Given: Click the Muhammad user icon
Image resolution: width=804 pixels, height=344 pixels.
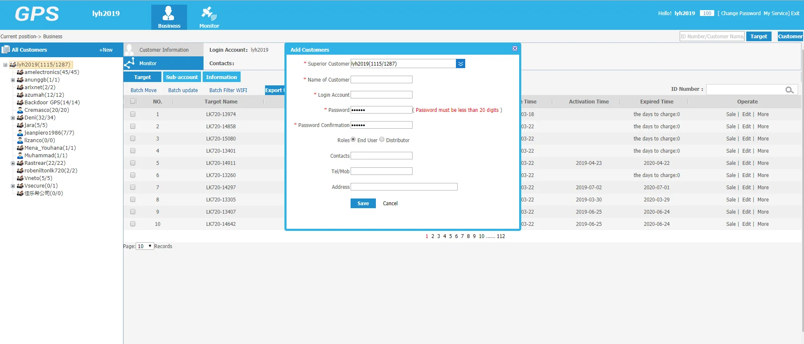Looking at the screenshot, I should (x=20, y=156).
